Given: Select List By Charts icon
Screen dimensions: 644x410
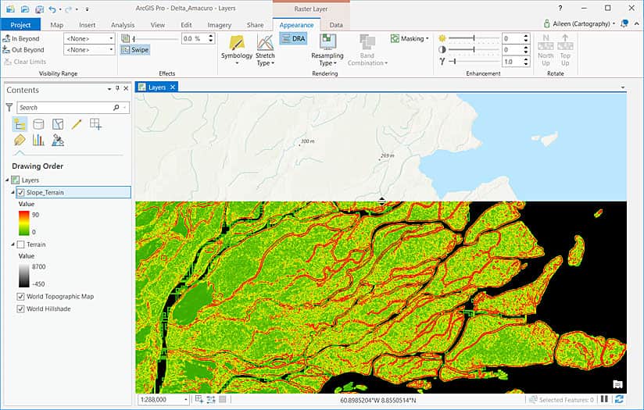Looking at the screenshot, I should (x=38, y=141).
